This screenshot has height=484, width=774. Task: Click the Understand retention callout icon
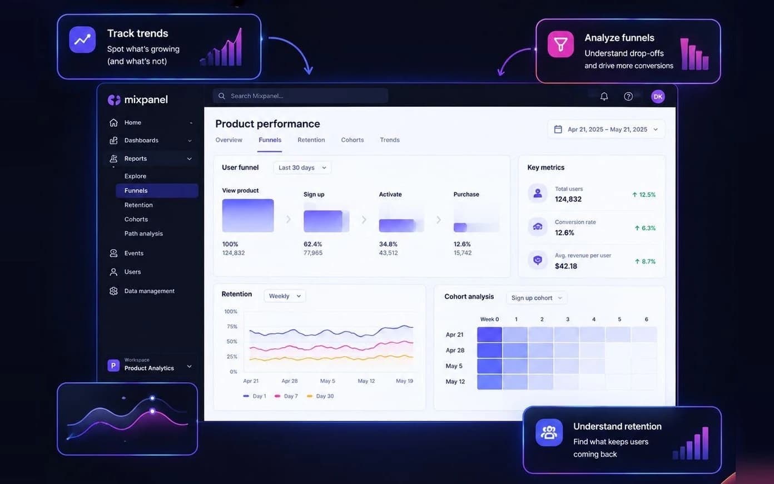(549, 432)
